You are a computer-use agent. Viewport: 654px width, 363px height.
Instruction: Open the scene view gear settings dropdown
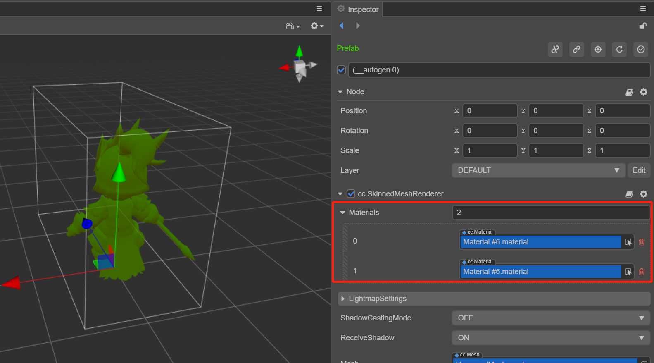pos(317,26)
